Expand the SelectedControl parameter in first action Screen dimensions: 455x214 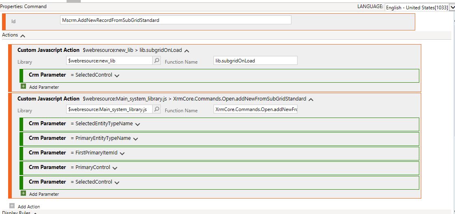coord(117,75)
